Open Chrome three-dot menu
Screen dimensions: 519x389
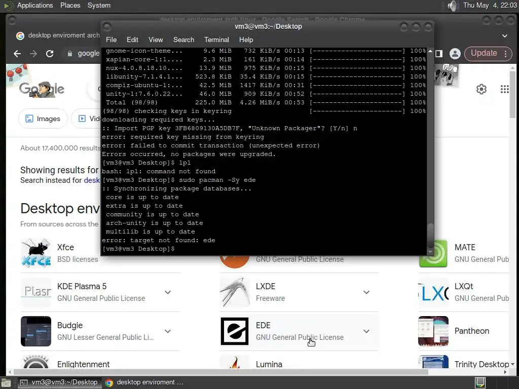tap(505, 54)
